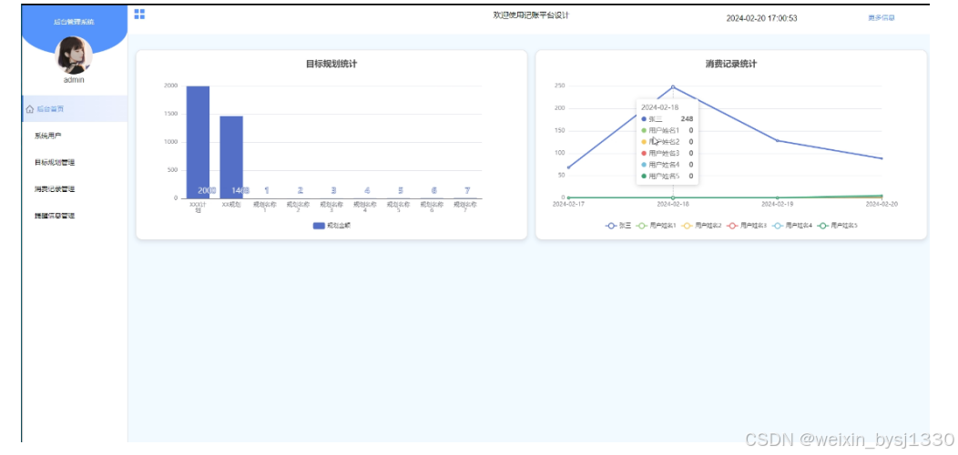Open the 提醒信息管理 menu

point(75,216)
